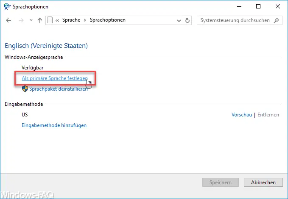Click the Eingabemethode section label
This screenshot has width=288, height=199.
[24, 104]
